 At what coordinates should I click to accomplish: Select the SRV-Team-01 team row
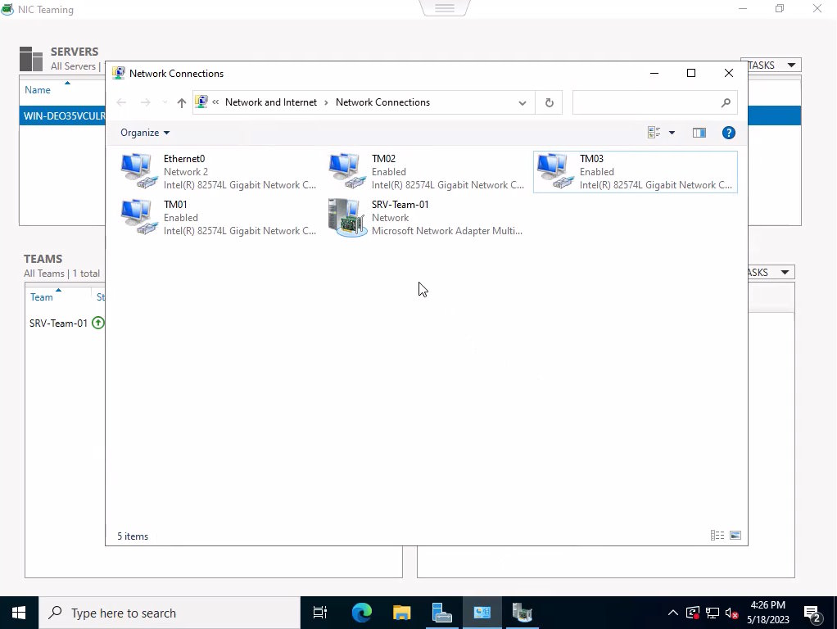[66, 323]
